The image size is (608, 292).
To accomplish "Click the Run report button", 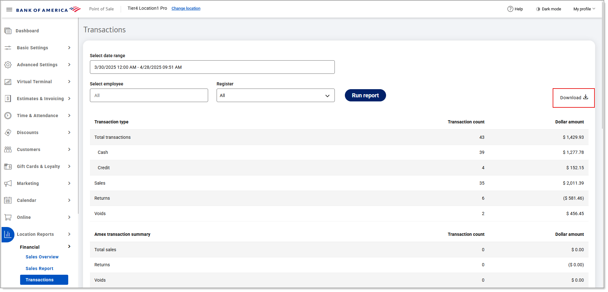I will pyautogui.click(x=365, y=95).
